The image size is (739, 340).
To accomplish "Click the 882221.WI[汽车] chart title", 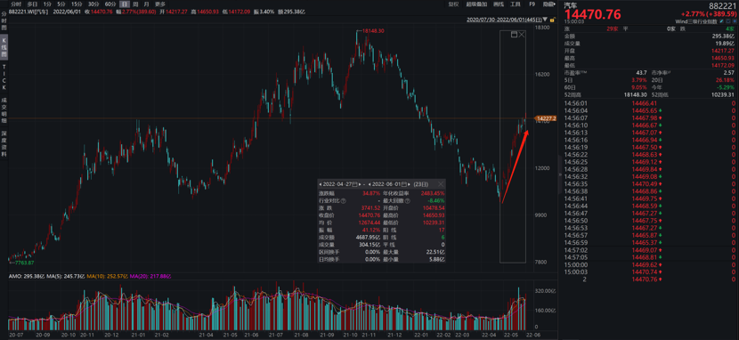I will [28, 12].
